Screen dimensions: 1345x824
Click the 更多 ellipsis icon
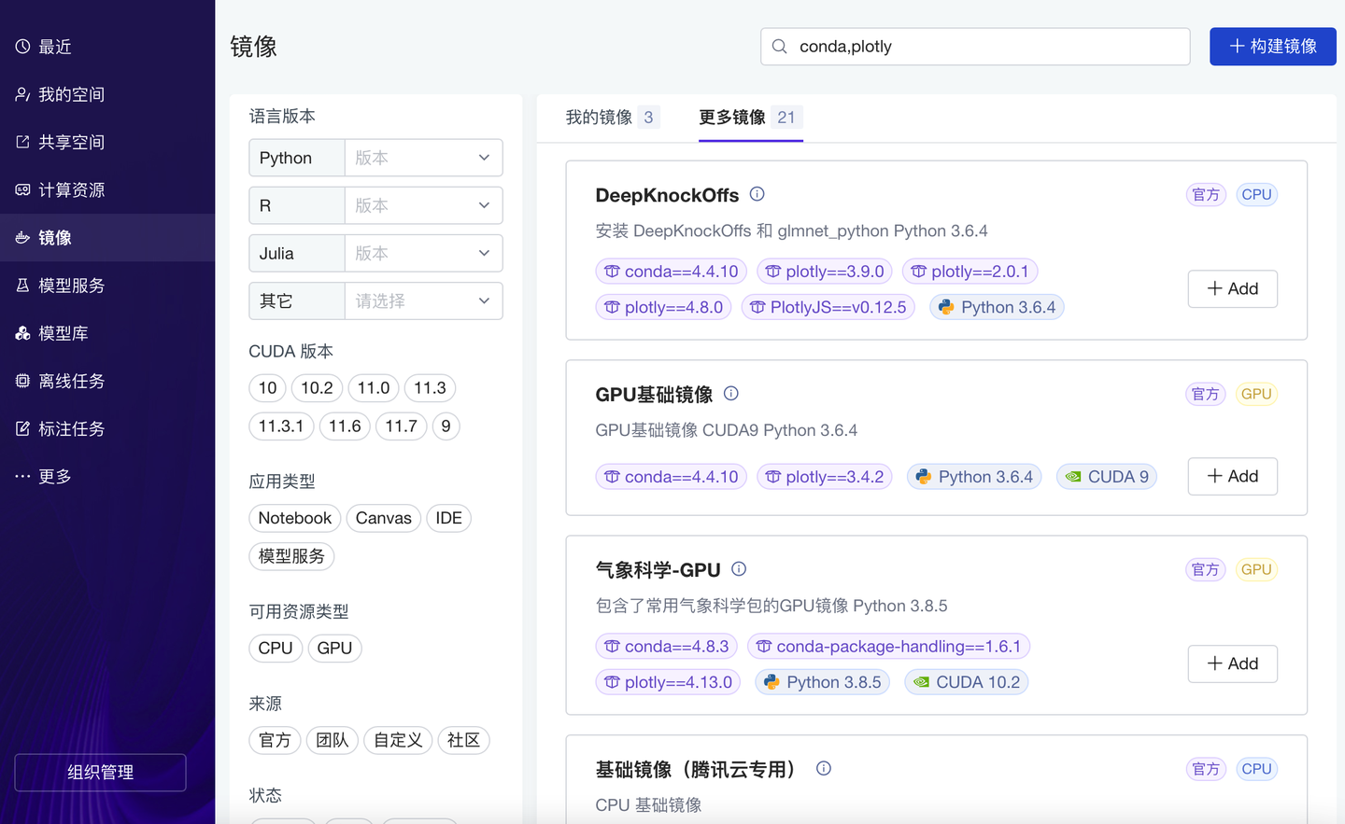pyautogui.click(x=22, y=476)
